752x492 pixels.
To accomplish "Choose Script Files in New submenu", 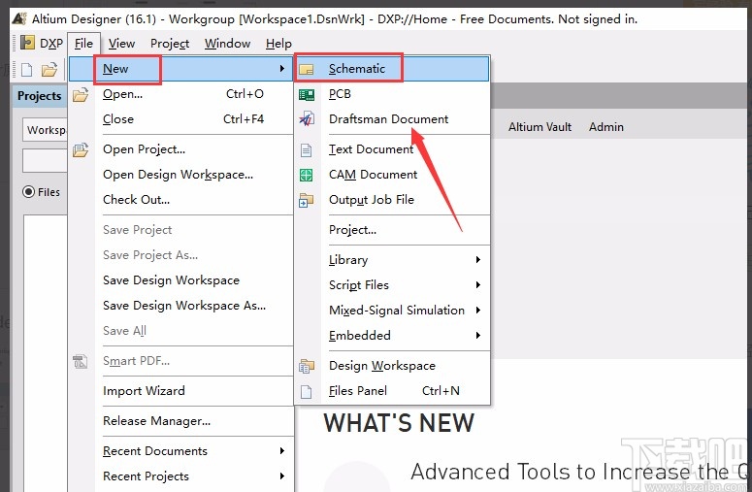I will tap(392, 285).
